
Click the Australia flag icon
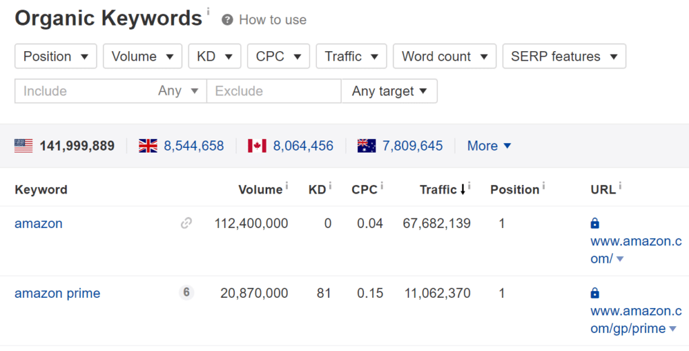tap(366, 145)
